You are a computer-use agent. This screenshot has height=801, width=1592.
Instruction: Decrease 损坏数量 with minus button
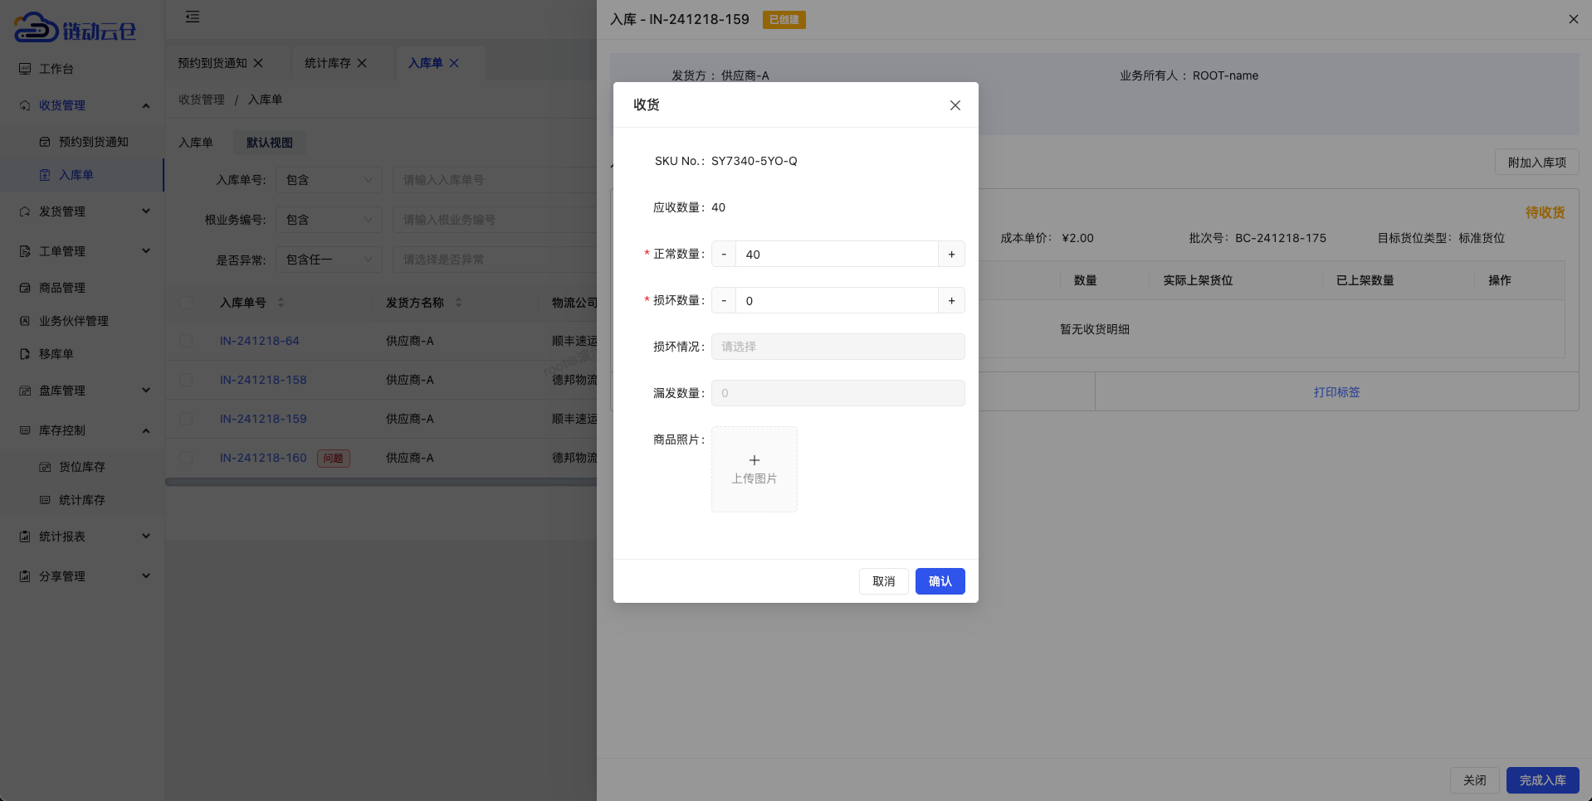pos(724,301)
